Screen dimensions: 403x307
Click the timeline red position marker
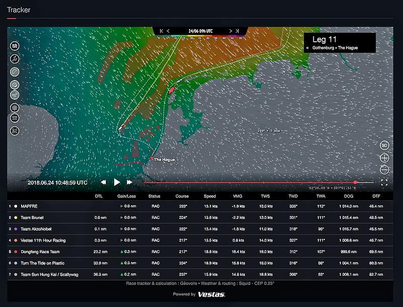pyautogui.click(x=355, y=183)
